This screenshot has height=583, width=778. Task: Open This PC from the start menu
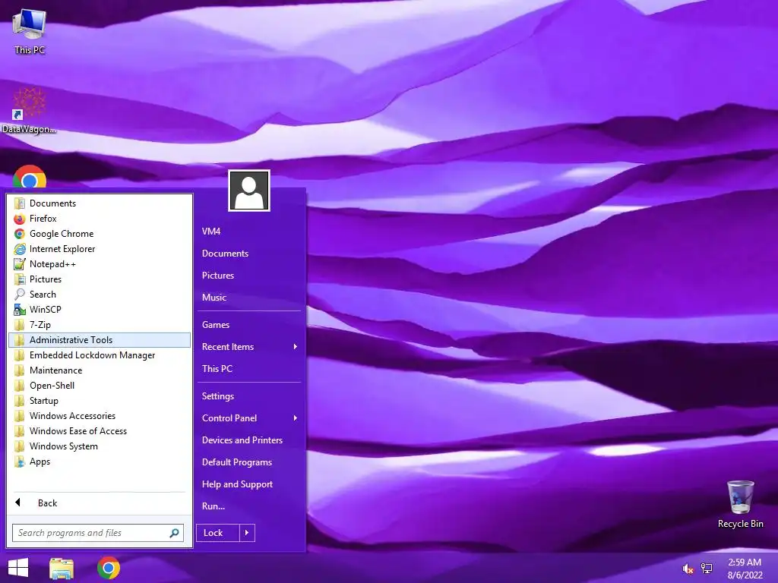point(249,369)
